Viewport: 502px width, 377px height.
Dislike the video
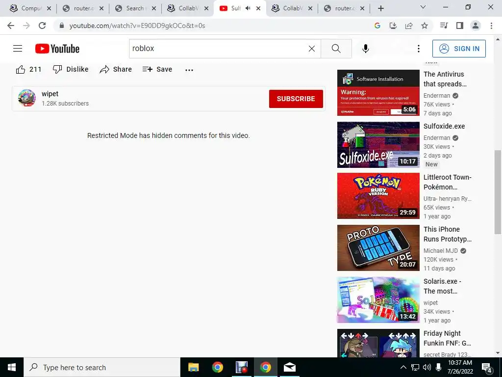pos(71,69)
